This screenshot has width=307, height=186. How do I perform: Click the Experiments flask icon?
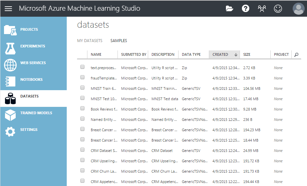(10, 48)
